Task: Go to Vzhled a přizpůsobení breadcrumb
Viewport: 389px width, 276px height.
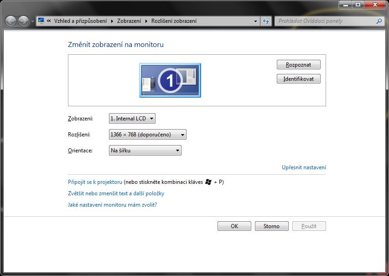Action: (x=80, y=21)
